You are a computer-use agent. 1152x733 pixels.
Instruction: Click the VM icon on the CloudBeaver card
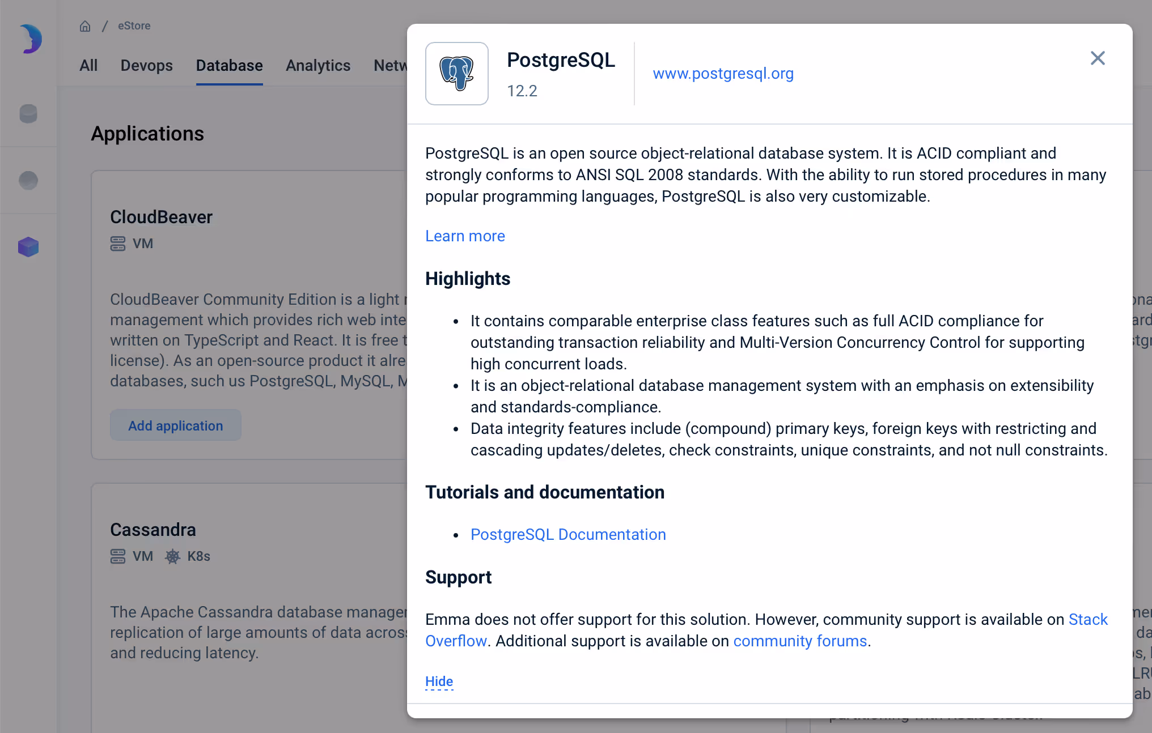pos(117,244)
